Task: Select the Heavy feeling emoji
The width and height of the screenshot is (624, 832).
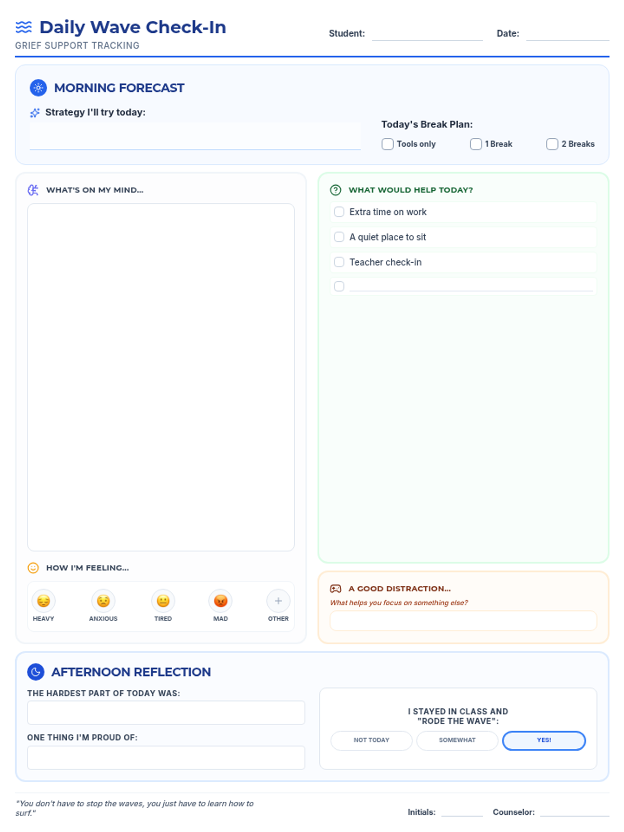Action: tap(44, 601)
